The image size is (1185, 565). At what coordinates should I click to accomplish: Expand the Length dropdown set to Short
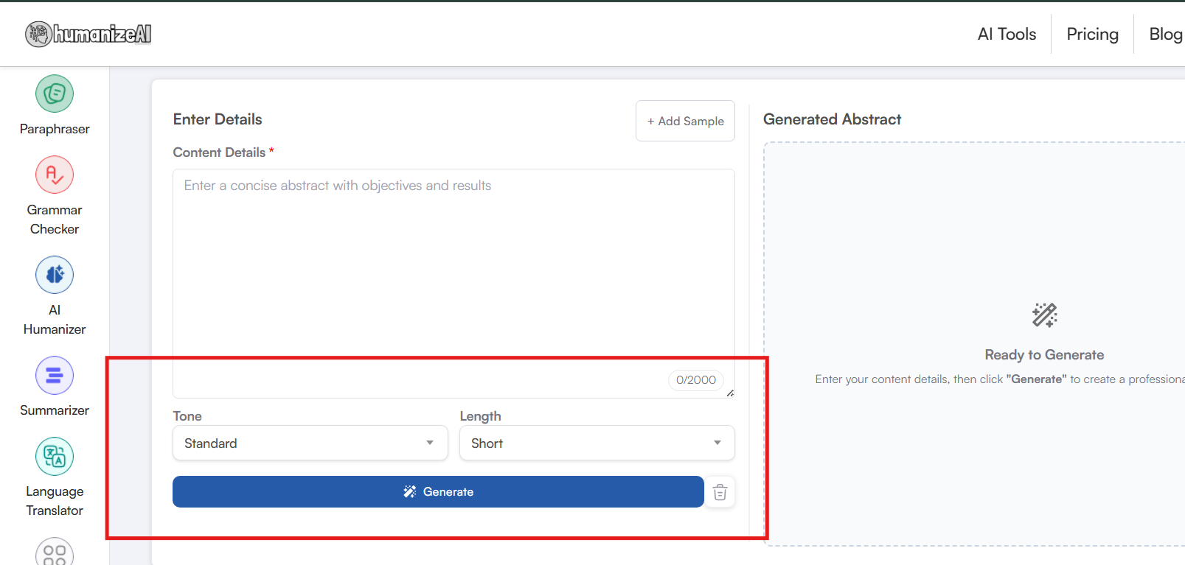coord(597,443)
